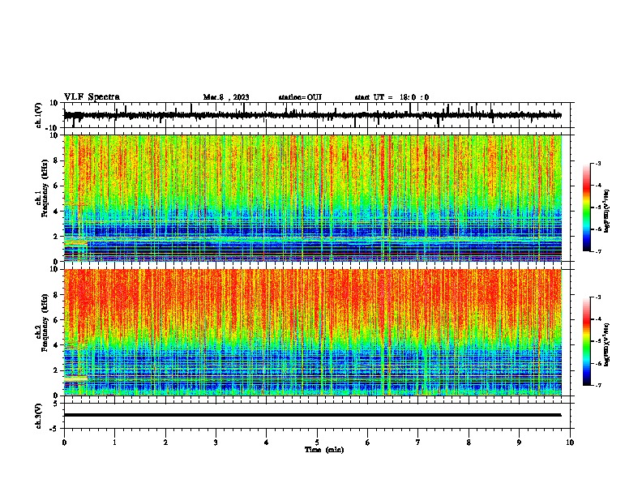Viewport: 642px width, 496px height.
Task: Click the "2" kHz tick of ch.1 frequency axis
Action: click(57, 237)
